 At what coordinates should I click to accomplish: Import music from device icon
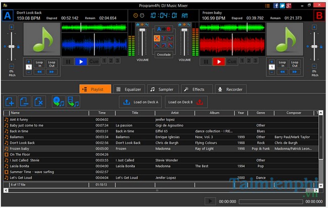(x=73, y=102)
